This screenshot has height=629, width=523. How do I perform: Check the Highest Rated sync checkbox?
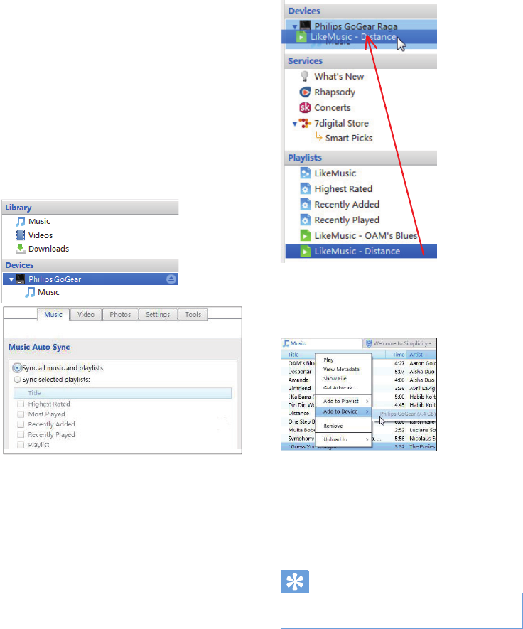tap(21, 404)
